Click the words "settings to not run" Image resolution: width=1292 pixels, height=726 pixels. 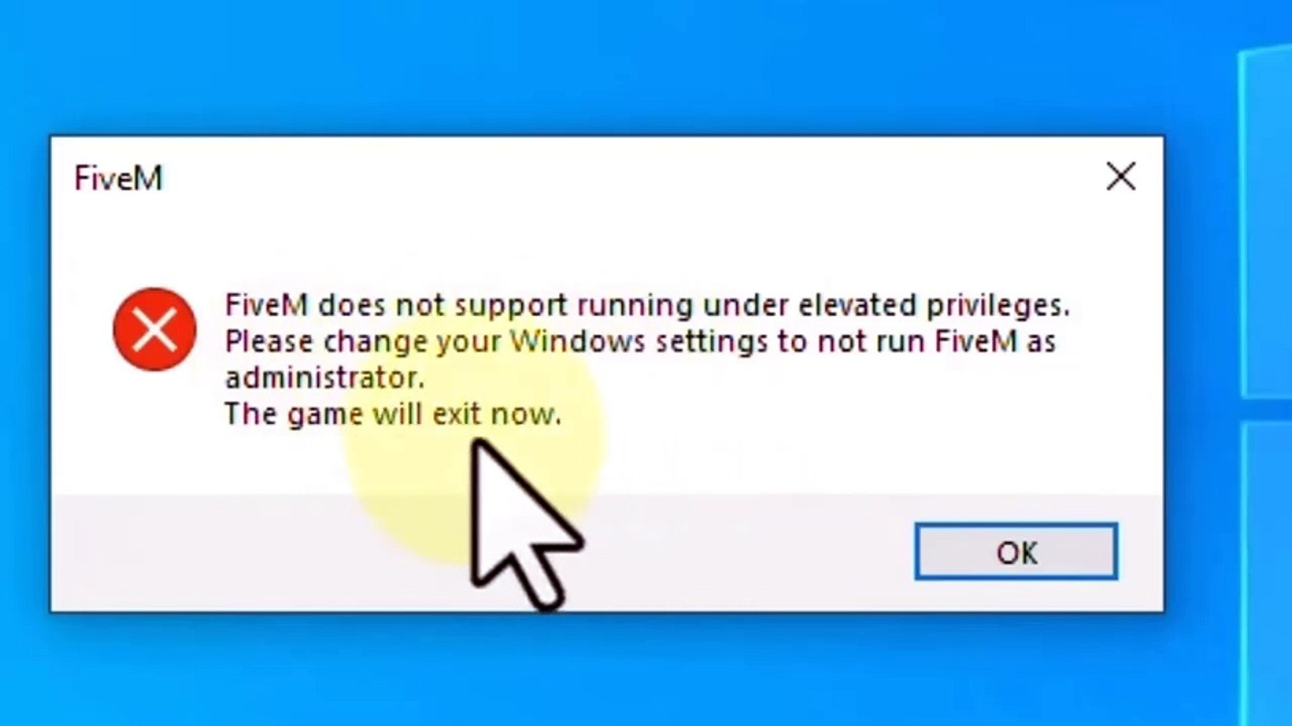click(x=791, y=341)
